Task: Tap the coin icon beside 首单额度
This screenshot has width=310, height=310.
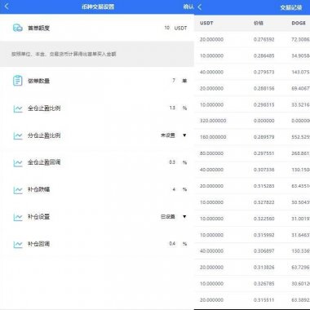Action: tap(18, 28)
